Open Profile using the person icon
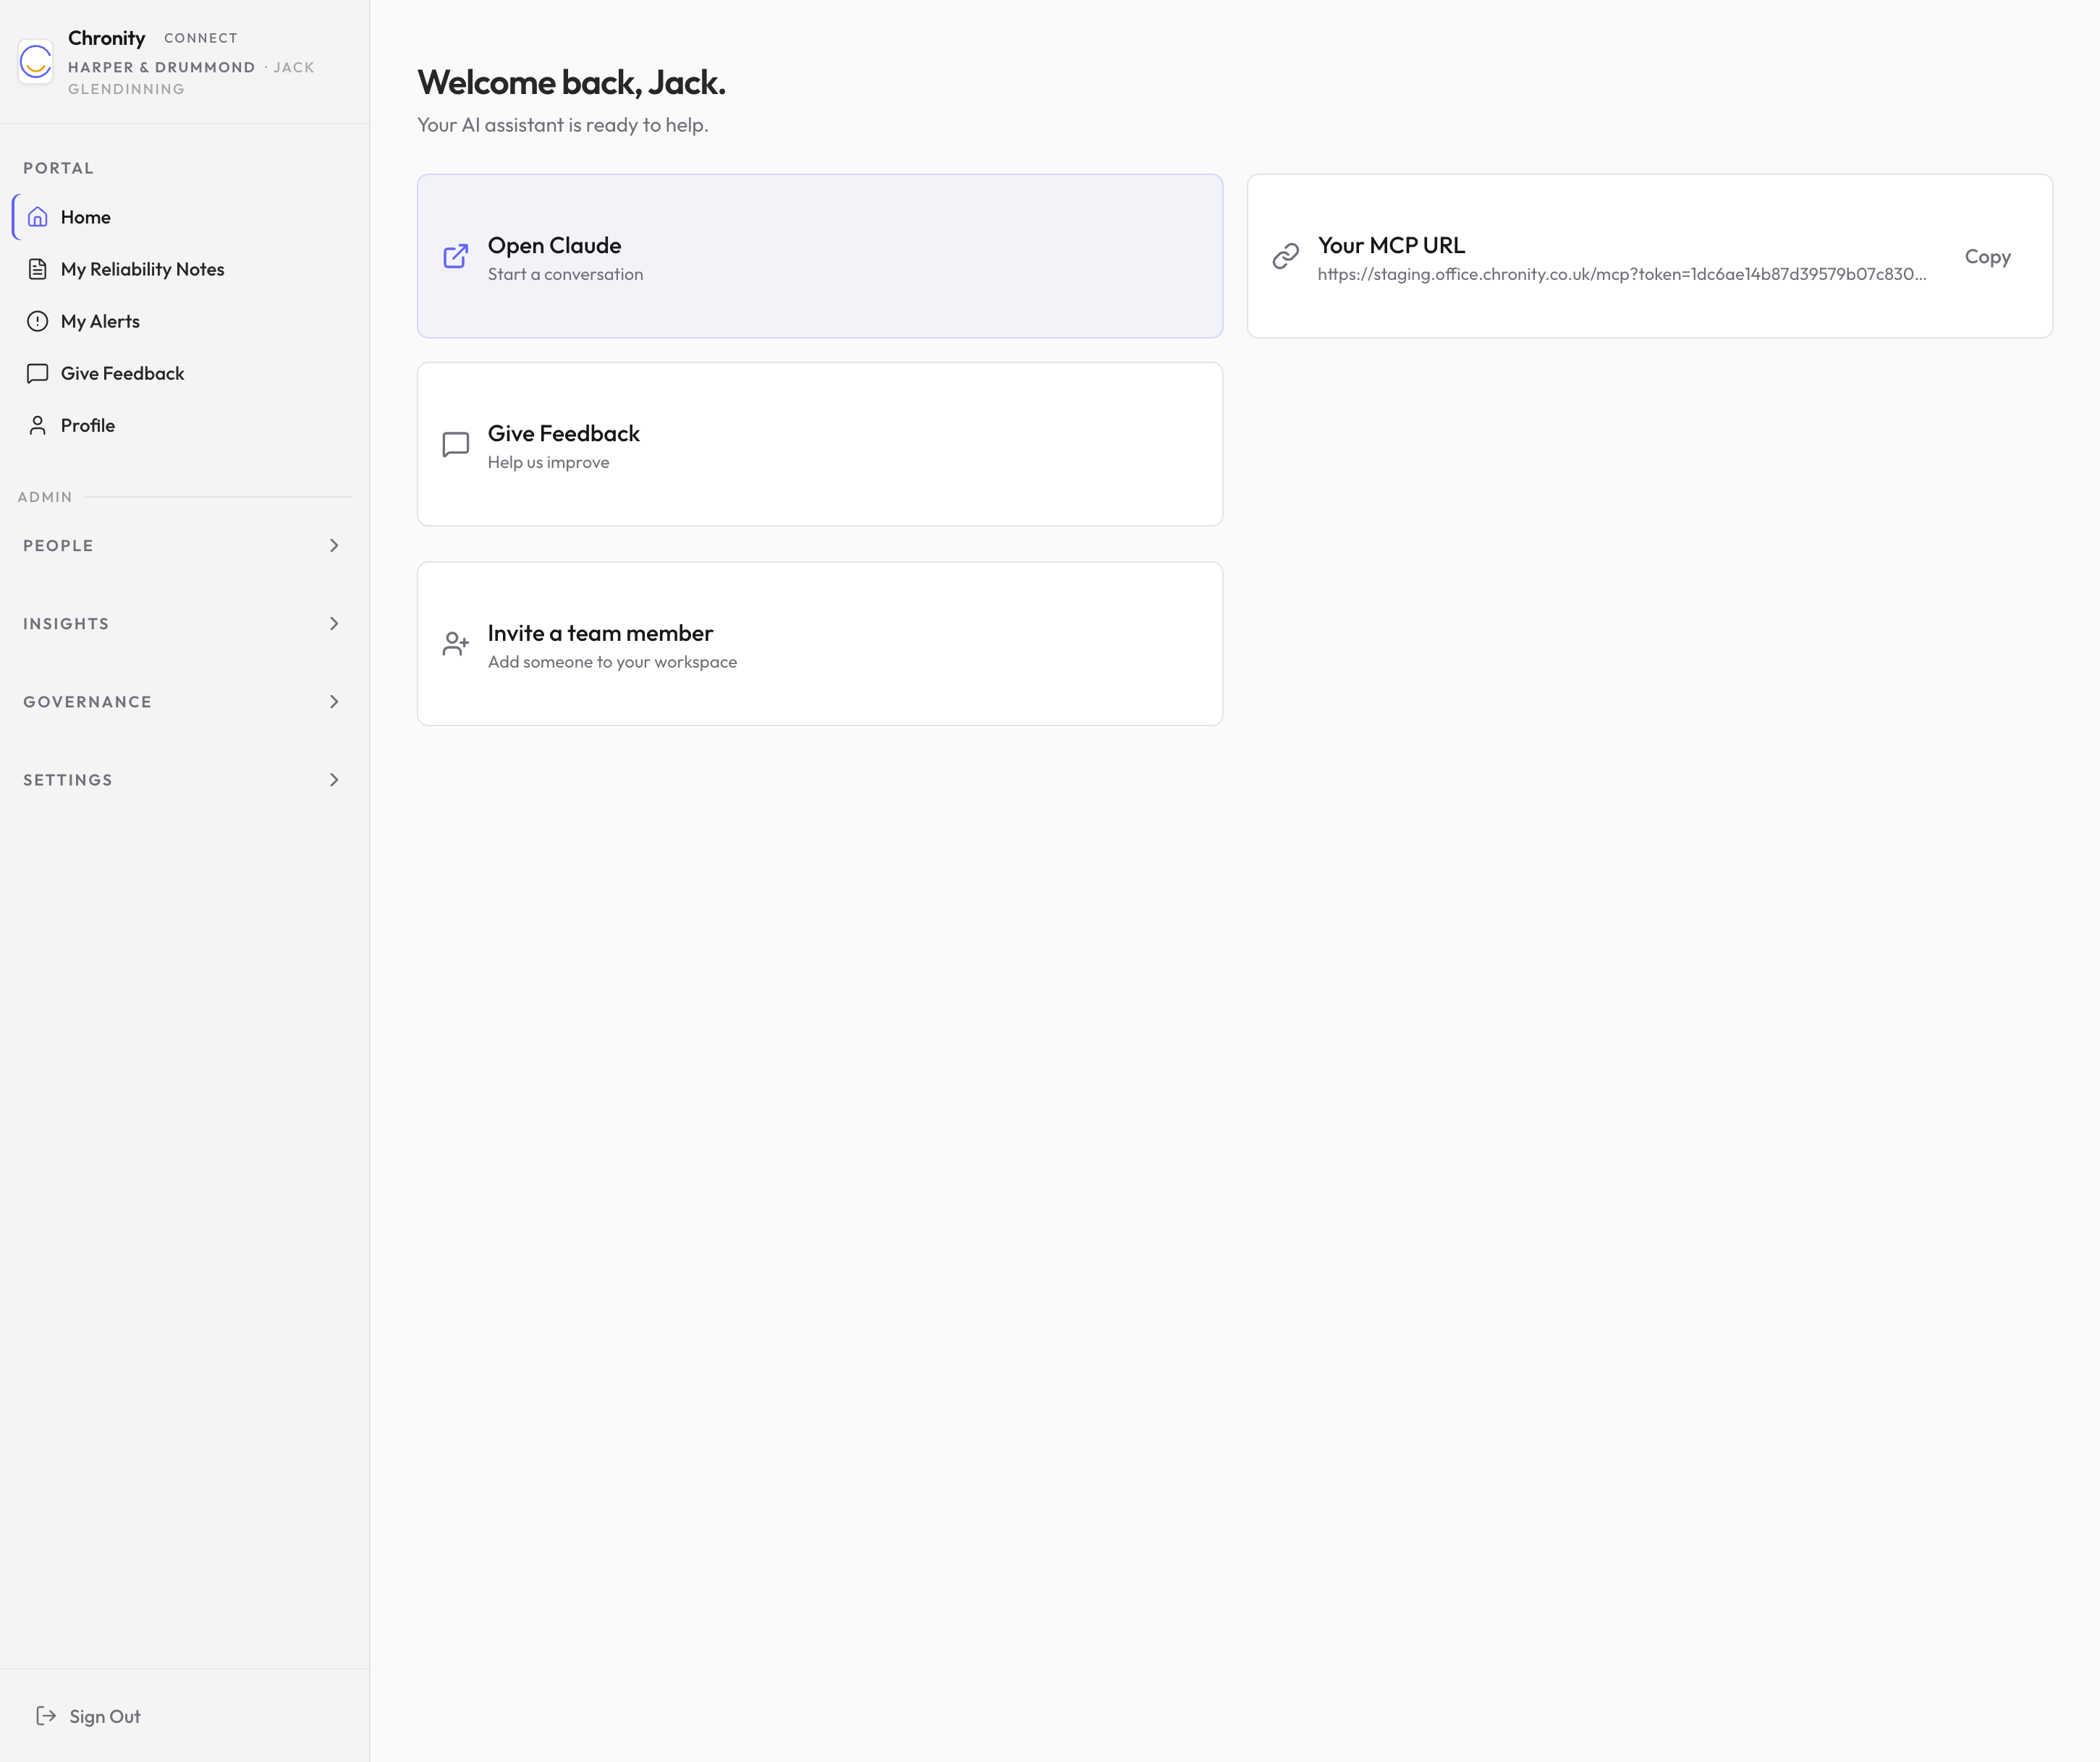 click(x=37, y=425)
